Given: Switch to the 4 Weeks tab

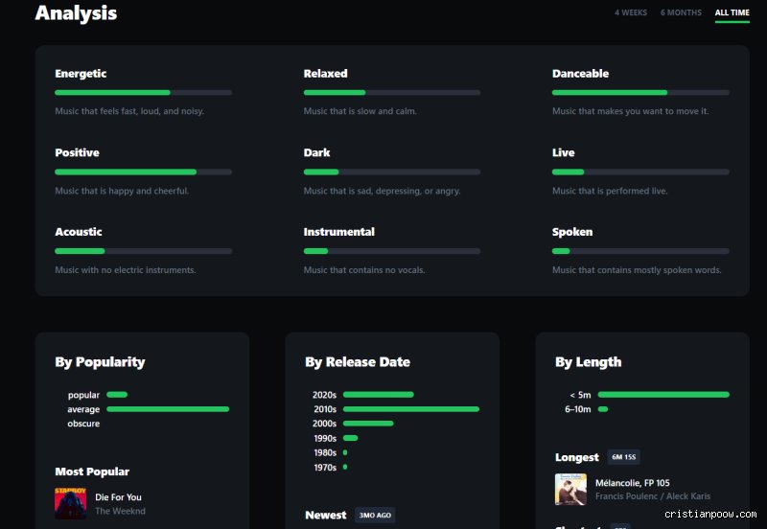Looking at the screenshot, I should 631,12.
